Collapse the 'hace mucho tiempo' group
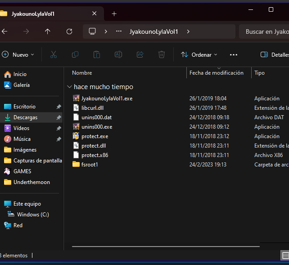Viewport: 289px width, 265px height. [69, 87]
